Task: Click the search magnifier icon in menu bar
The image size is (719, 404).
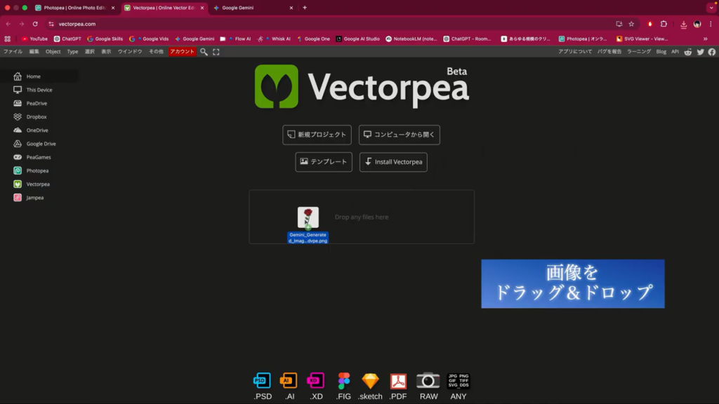Action: click(x=204, y=52)
